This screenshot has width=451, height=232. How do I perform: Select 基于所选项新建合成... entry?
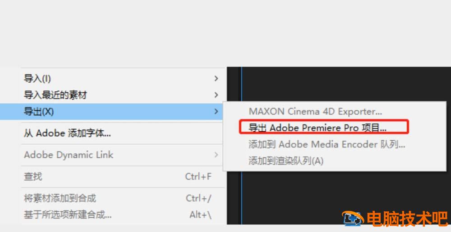123,214
